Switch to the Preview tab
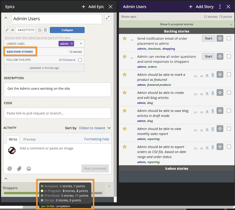This screenshot has width=235, height=210. pos(29,139)
